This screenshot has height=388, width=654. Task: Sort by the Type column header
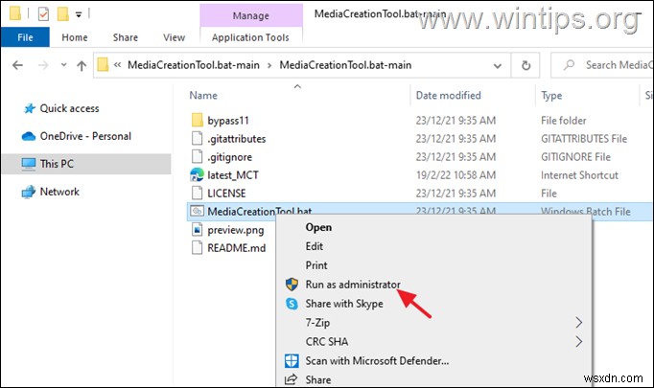[x=551, y=96]
